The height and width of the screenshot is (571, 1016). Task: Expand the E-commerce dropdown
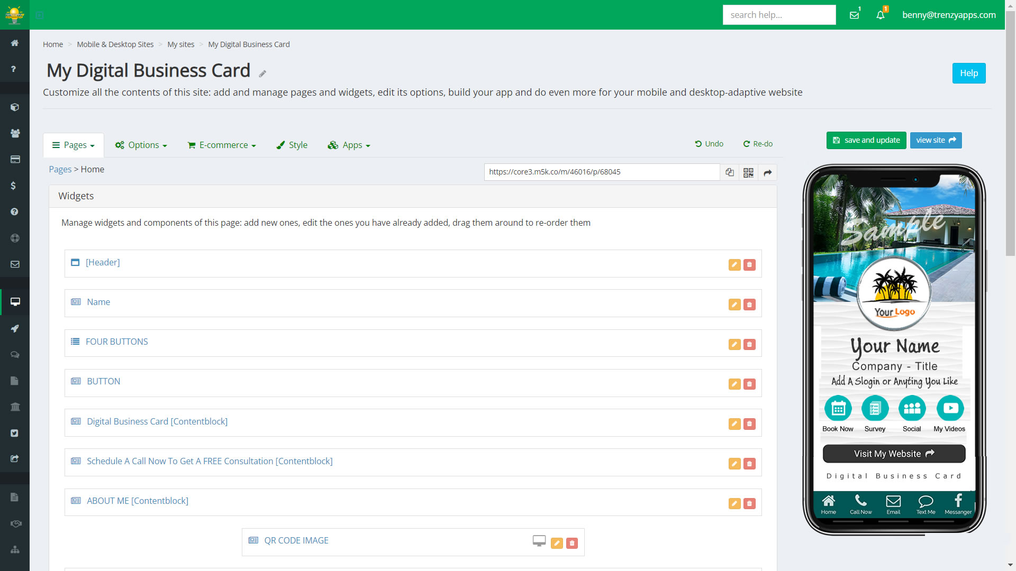pos(222,145)
